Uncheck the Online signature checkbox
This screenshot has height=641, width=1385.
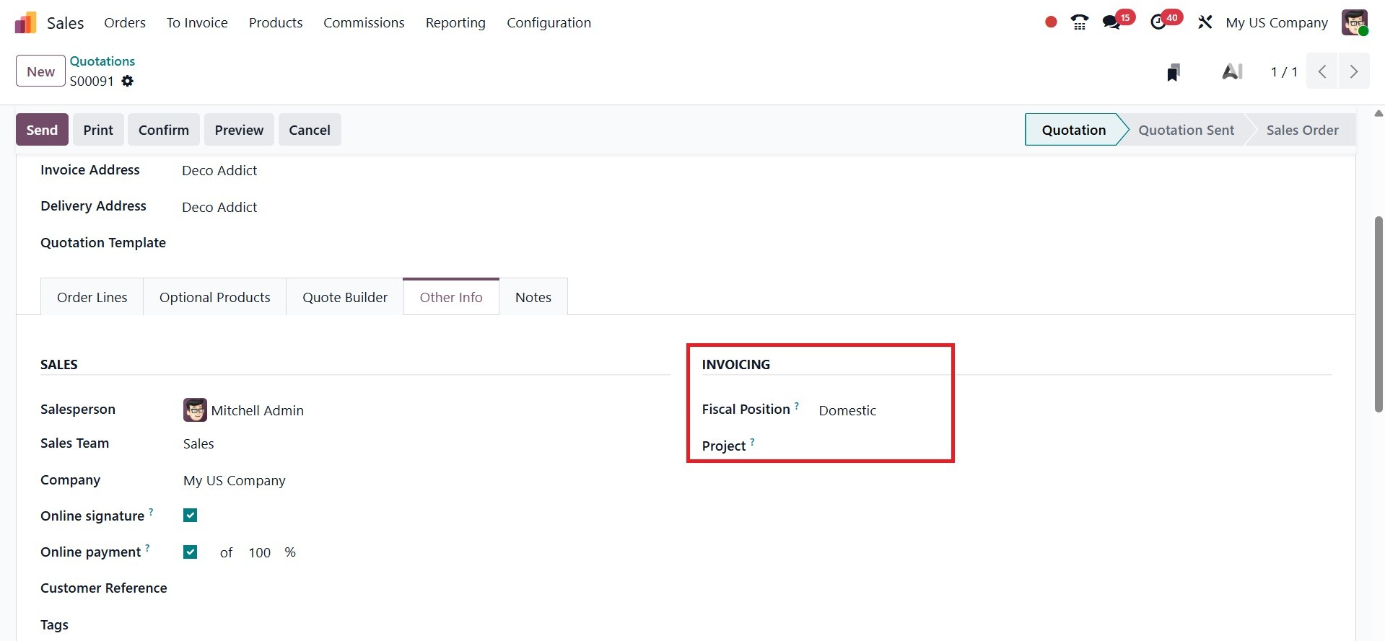(x=191, y=516)
